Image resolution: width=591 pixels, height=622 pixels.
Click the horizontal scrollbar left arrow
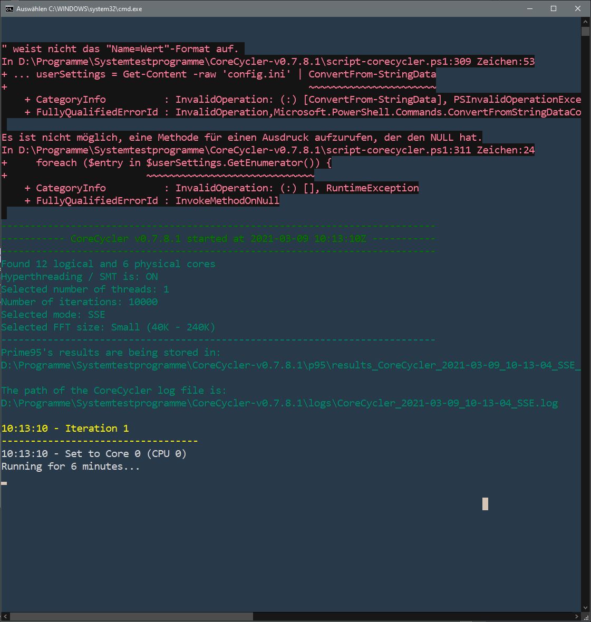click(x=5, y=616)
